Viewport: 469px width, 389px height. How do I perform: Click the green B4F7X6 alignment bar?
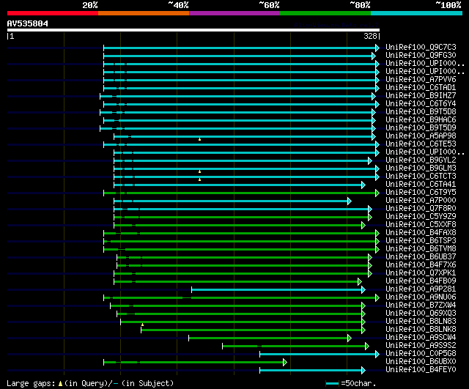tap(243, 265)
